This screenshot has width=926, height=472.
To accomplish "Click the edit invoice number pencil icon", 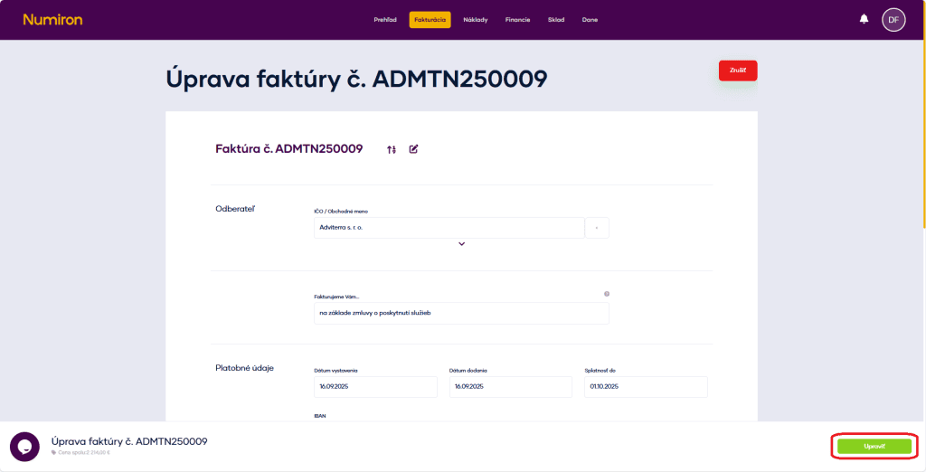I will [x=413, y=149].
